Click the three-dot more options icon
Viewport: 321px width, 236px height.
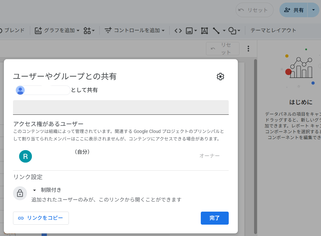(248, 48)
